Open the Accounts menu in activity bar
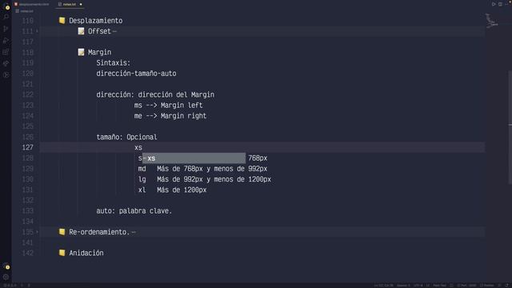This screenshot has width=512, height=288. pos(6,266)
